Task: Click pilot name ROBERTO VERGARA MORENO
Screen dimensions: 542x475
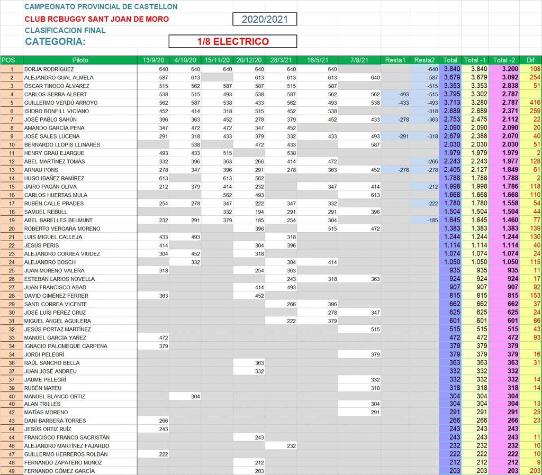Action: [62, 229]
